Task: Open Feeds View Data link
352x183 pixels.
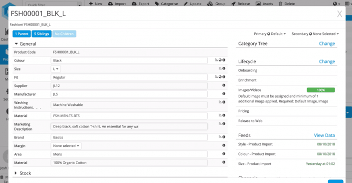Action: point(324,135)
